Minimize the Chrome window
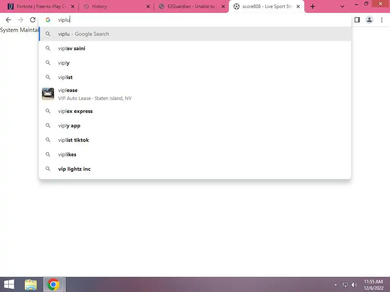390x292 pixels. [356, 4]
